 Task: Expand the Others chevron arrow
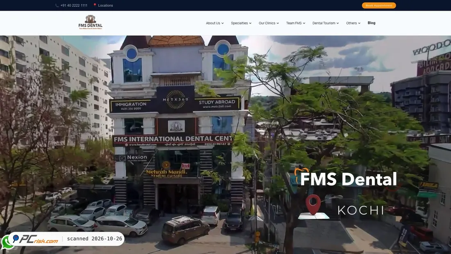tap(359, 23)
